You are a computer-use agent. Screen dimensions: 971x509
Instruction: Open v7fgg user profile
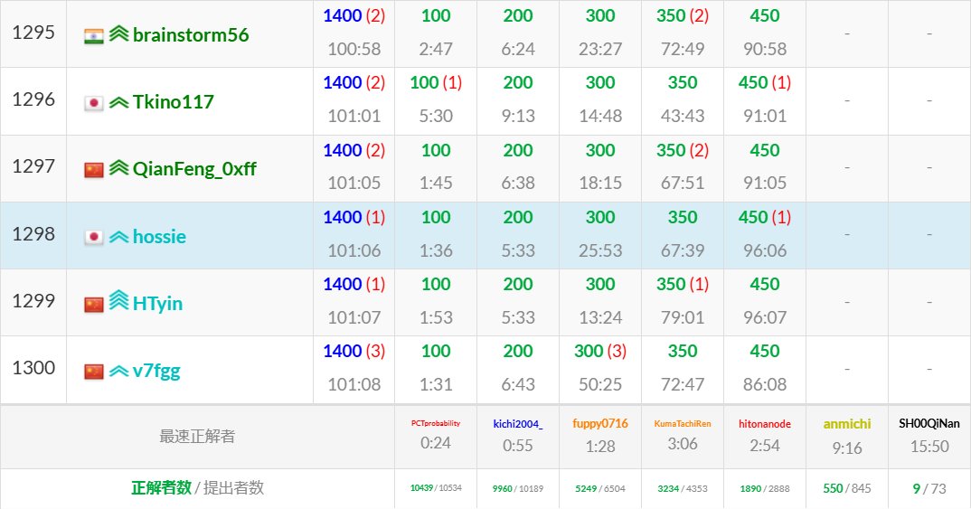[x=156, y=371]
